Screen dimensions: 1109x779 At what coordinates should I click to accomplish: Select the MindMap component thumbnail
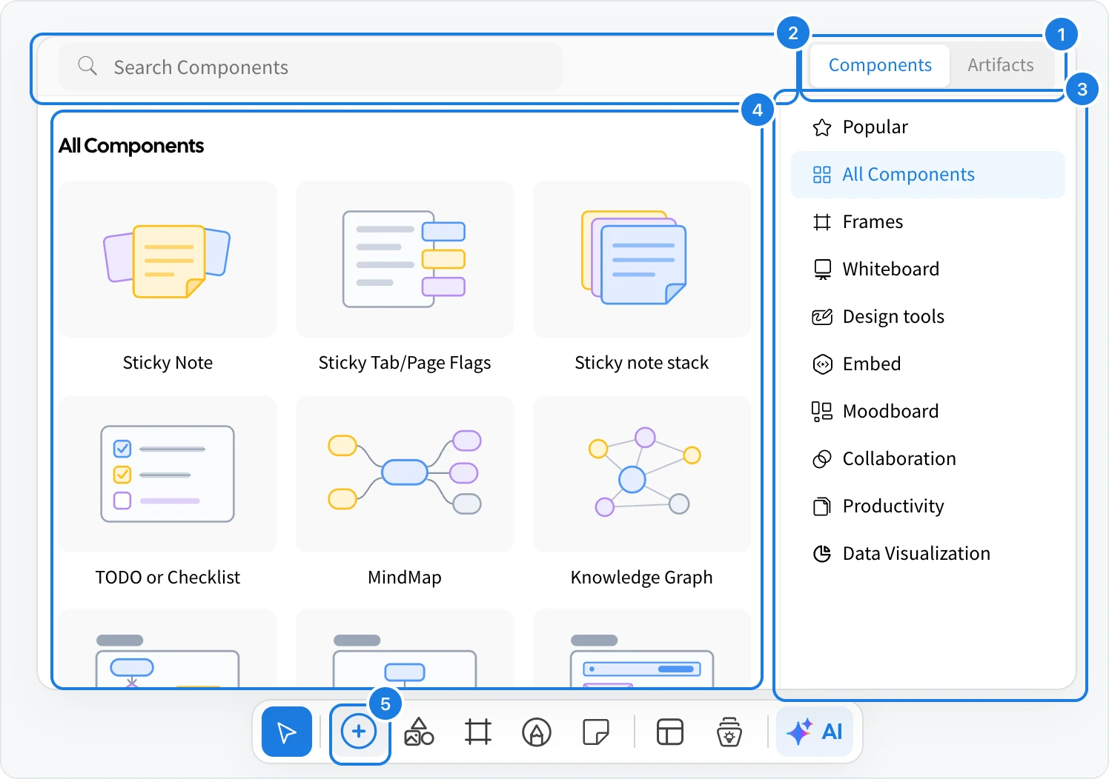click(x=405, y=474)
